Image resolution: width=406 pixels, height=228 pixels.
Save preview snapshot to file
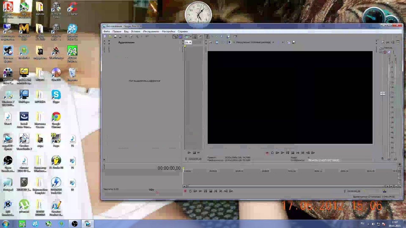[x=294, y=42]
